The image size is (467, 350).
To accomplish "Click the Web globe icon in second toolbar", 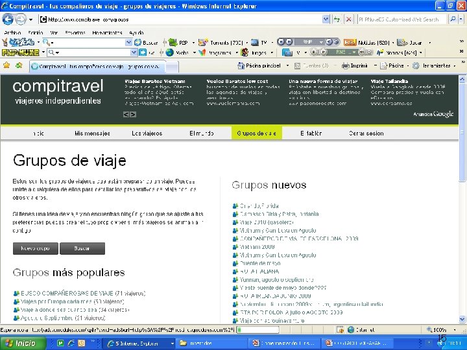I will click(169, 52).
